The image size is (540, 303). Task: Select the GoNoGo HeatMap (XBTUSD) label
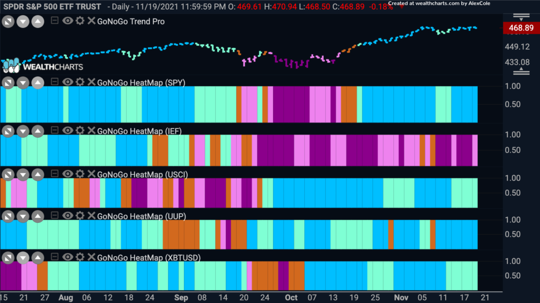click(149, 258)
